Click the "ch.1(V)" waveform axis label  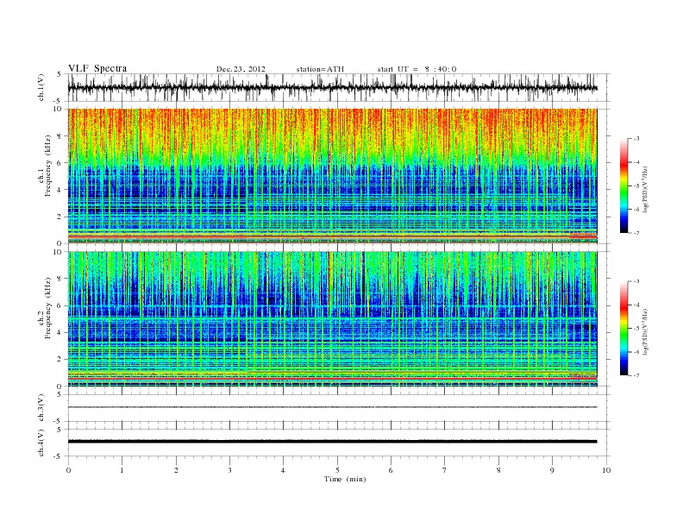click(41, 87)
